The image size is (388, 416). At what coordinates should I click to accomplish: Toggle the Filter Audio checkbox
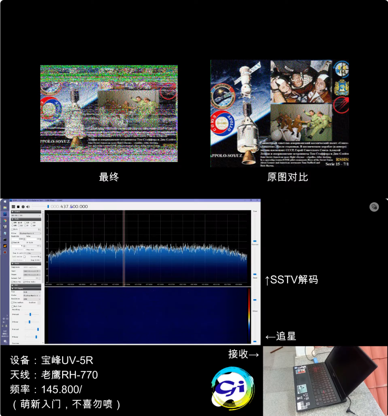24,282
